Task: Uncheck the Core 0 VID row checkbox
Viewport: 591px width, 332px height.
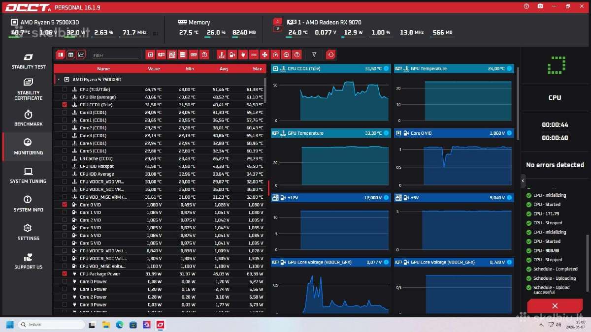Action: (x=65, y=205)
